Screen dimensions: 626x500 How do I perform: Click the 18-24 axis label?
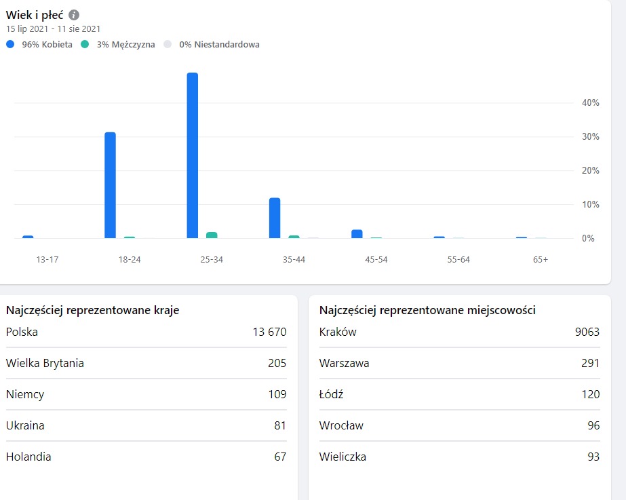click(x=130, y=260)
